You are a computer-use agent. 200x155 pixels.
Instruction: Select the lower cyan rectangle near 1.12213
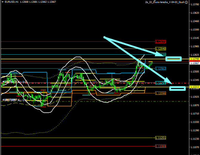coord(177,88)
